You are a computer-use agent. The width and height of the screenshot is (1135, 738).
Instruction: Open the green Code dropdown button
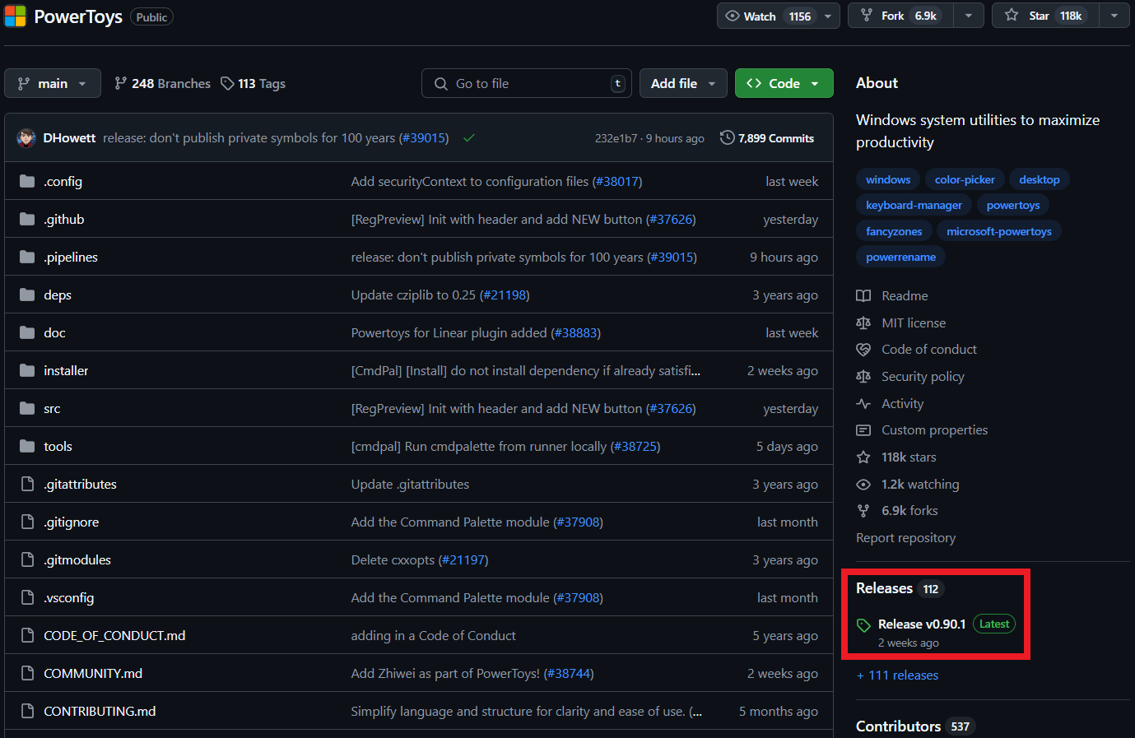click(784, 83)
